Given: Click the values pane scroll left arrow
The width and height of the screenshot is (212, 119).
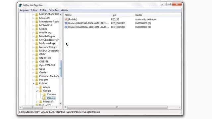Looking at the screenshot, I should (x=65, y=107).
